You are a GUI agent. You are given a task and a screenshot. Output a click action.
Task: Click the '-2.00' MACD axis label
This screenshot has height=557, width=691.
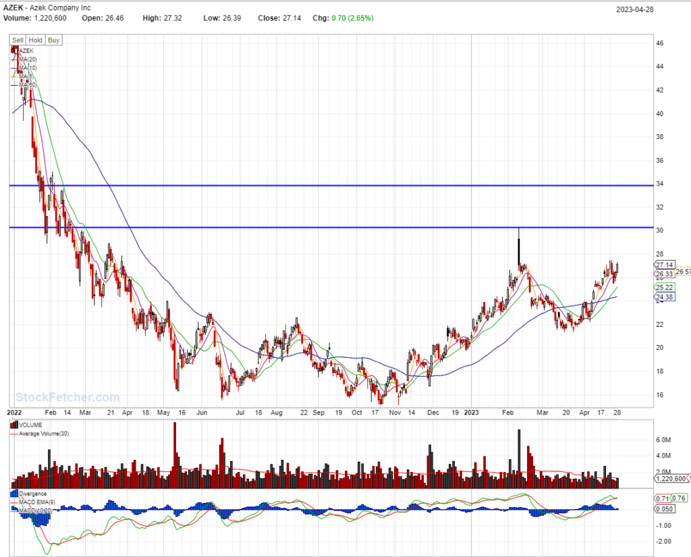(663, 541)
